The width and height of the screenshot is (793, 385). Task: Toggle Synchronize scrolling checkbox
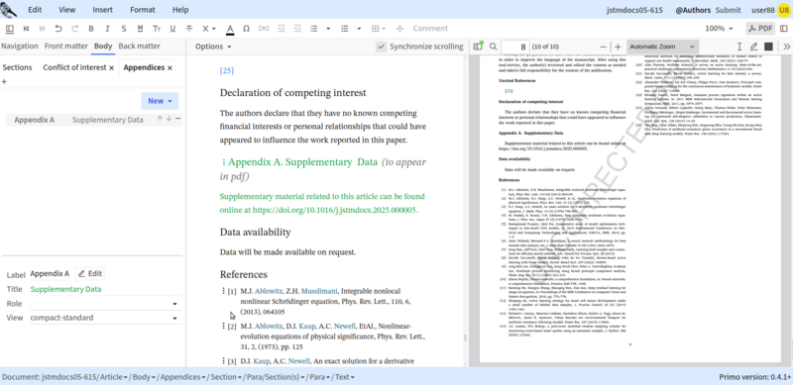pyautogui.click(x=381, y=47)
